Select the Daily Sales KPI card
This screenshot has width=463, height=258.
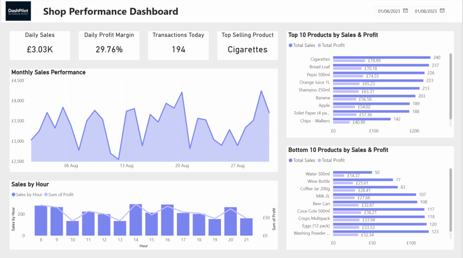[x=40, y=45]
